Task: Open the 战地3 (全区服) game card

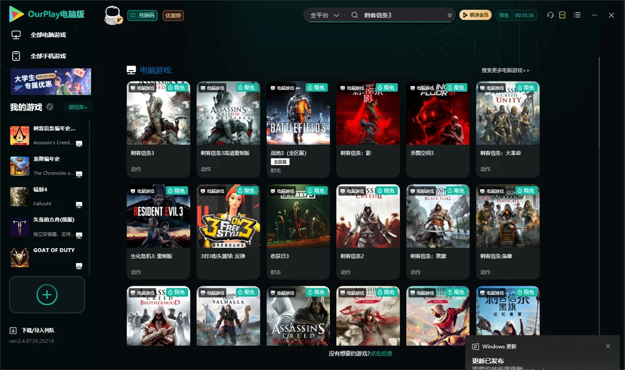Action: (x=298, y=129)
